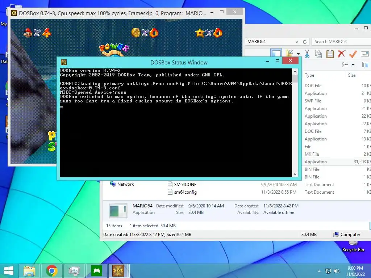This screenshot has width=371, height=278.
Task: Open the green Xbox Games taskbar icon
Action: pos(96,271)
